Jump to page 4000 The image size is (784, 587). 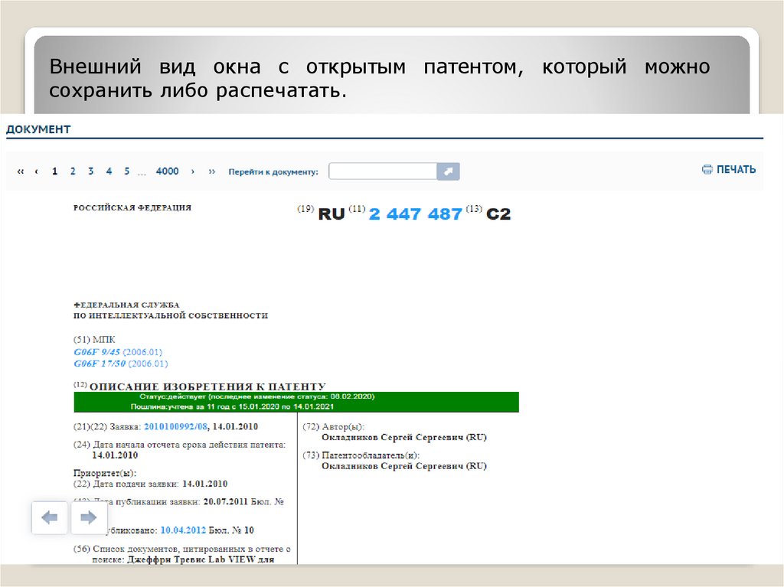click(x=167, y=171)
